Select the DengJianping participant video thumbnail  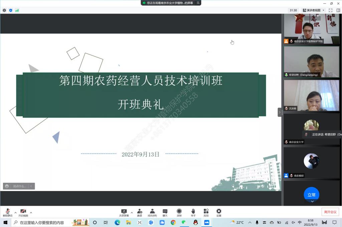[311, 62]
